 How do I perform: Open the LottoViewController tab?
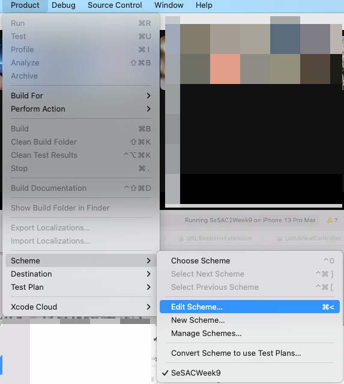(309, 238)
